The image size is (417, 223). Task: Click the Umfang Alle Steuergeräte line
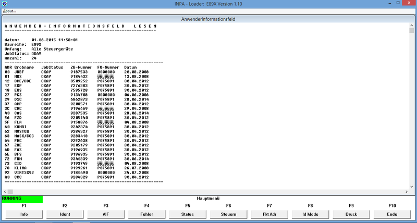point(39,49)
